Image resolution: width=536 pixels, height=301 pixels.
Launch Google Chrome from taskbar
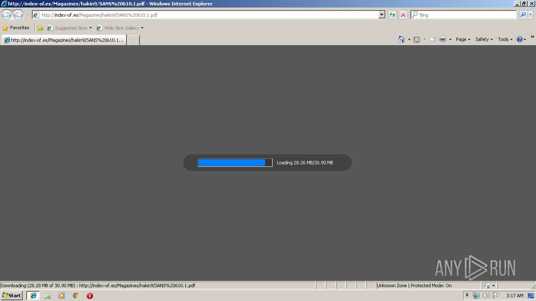[x=76, y=296]
